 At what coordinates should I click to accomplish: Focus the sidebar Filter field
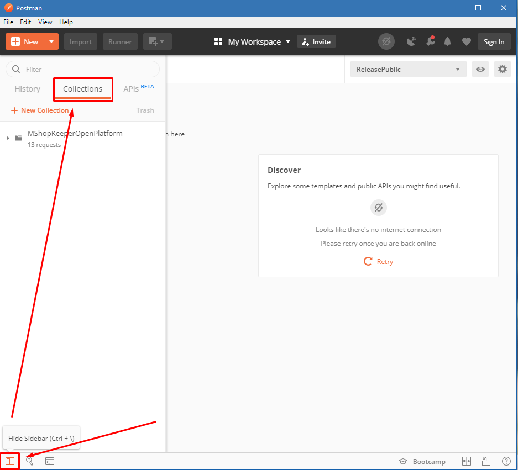(82, 69)
